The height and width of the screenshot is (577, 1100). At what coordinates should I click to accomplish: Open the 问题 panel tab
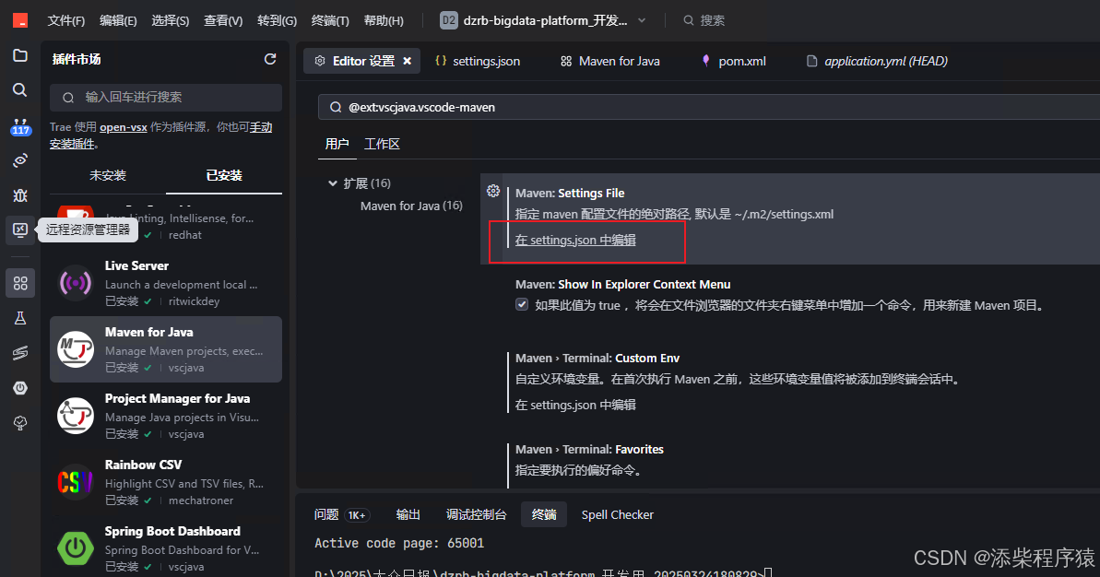click(341, 514)
